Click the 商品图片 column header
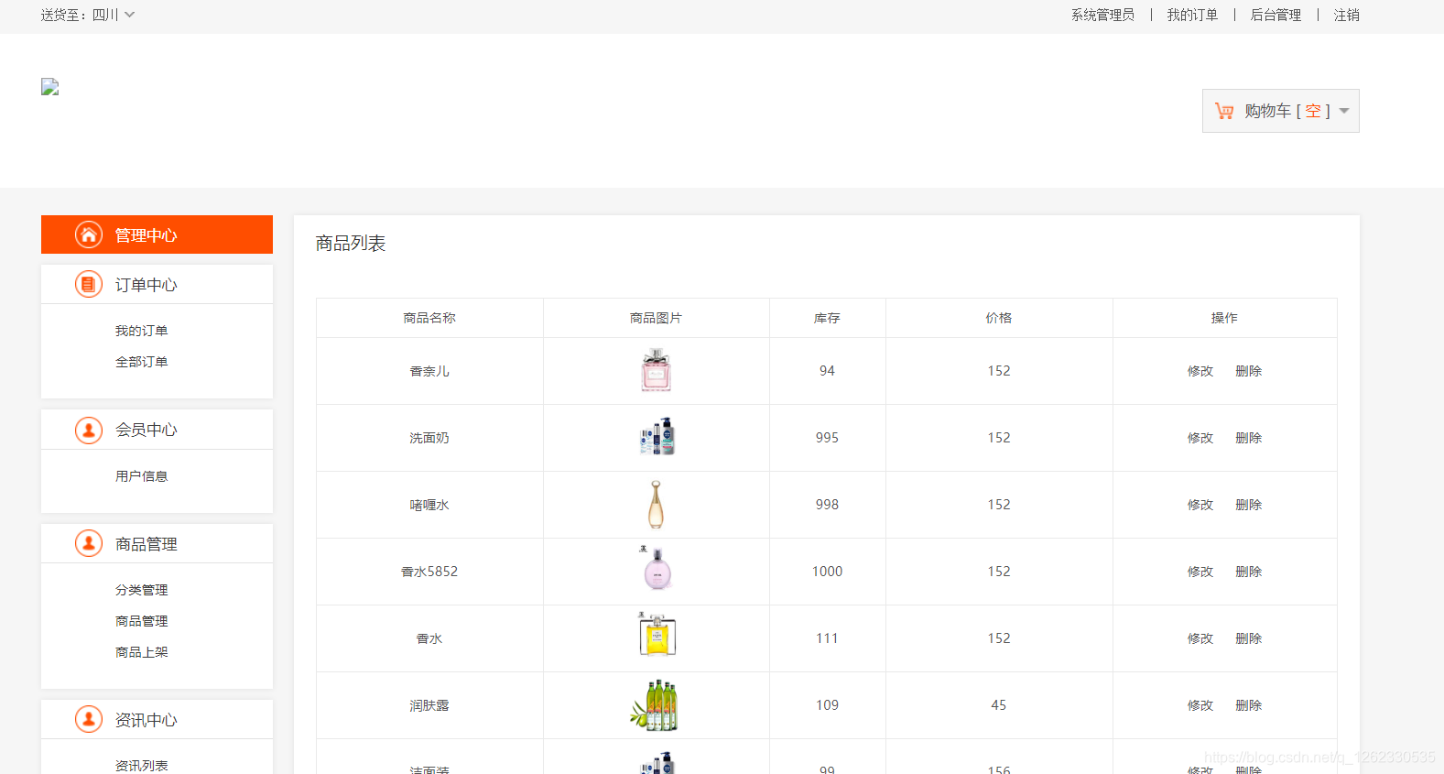 (656, 318)
